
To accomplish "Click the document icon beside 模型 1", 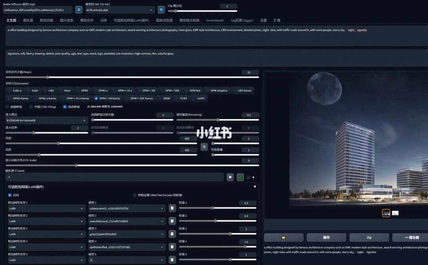I will (x=172, y=208).
